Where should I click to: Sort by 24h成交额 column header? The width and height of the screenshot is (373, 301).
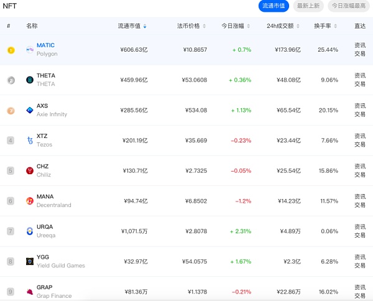pyautogui.click(x=286, y=26)
